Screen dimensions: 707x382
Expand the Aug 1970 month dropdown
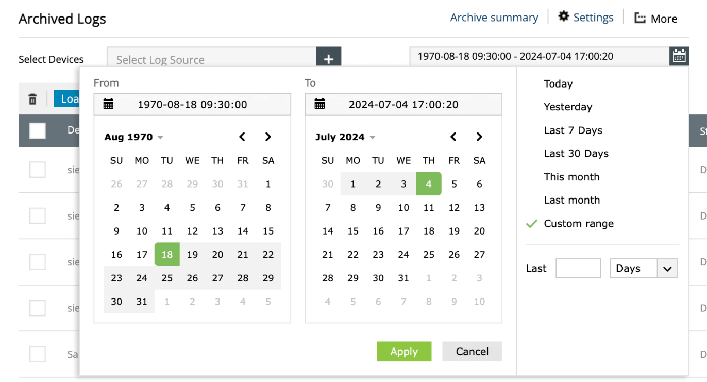160,137
